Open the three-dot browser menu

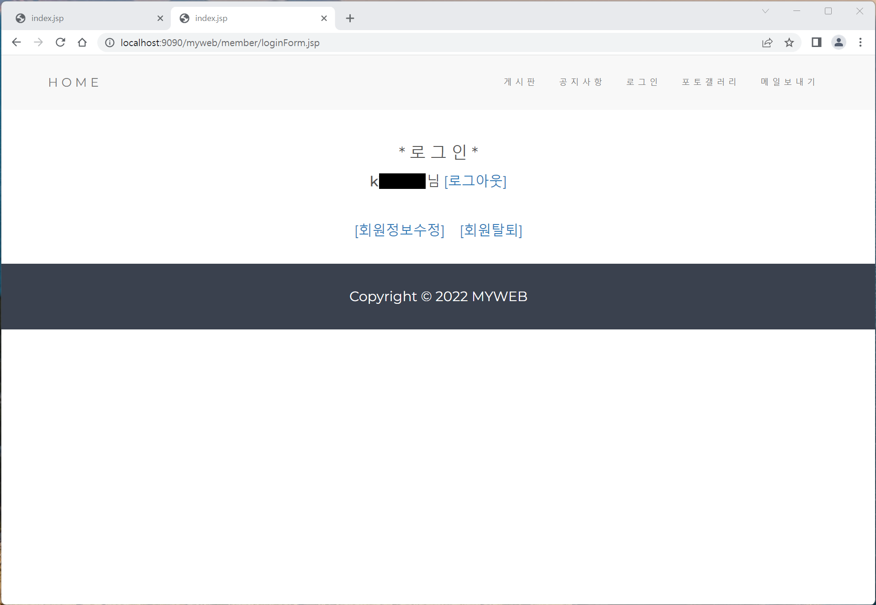pos(860,42)
